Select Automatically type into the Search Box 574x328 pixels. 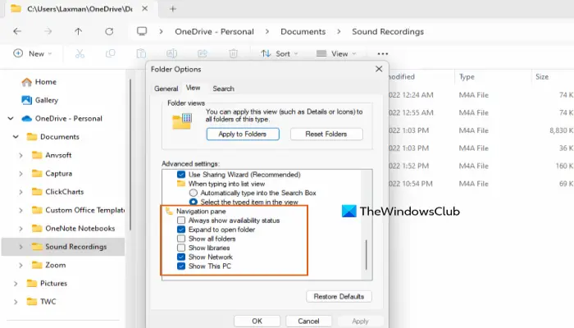pos(194,193)
